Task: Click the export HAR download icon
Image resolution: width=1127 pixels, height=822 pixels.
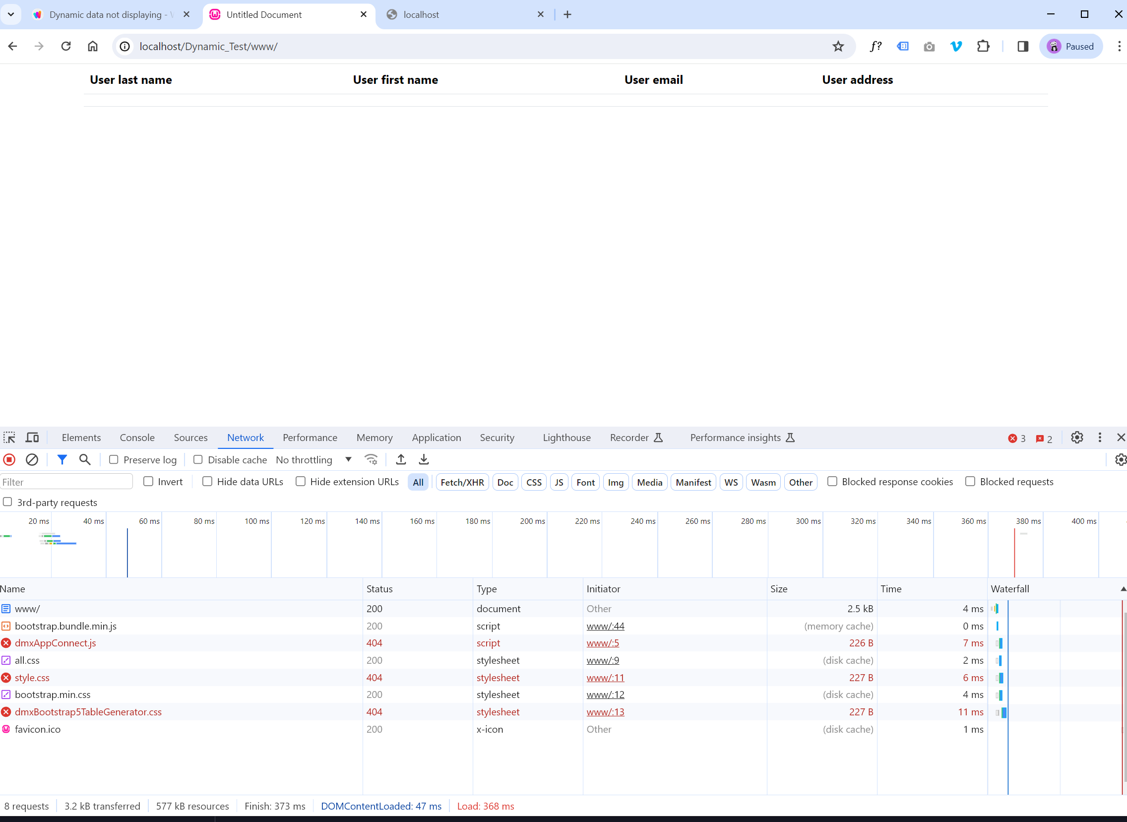Action: 424,460
